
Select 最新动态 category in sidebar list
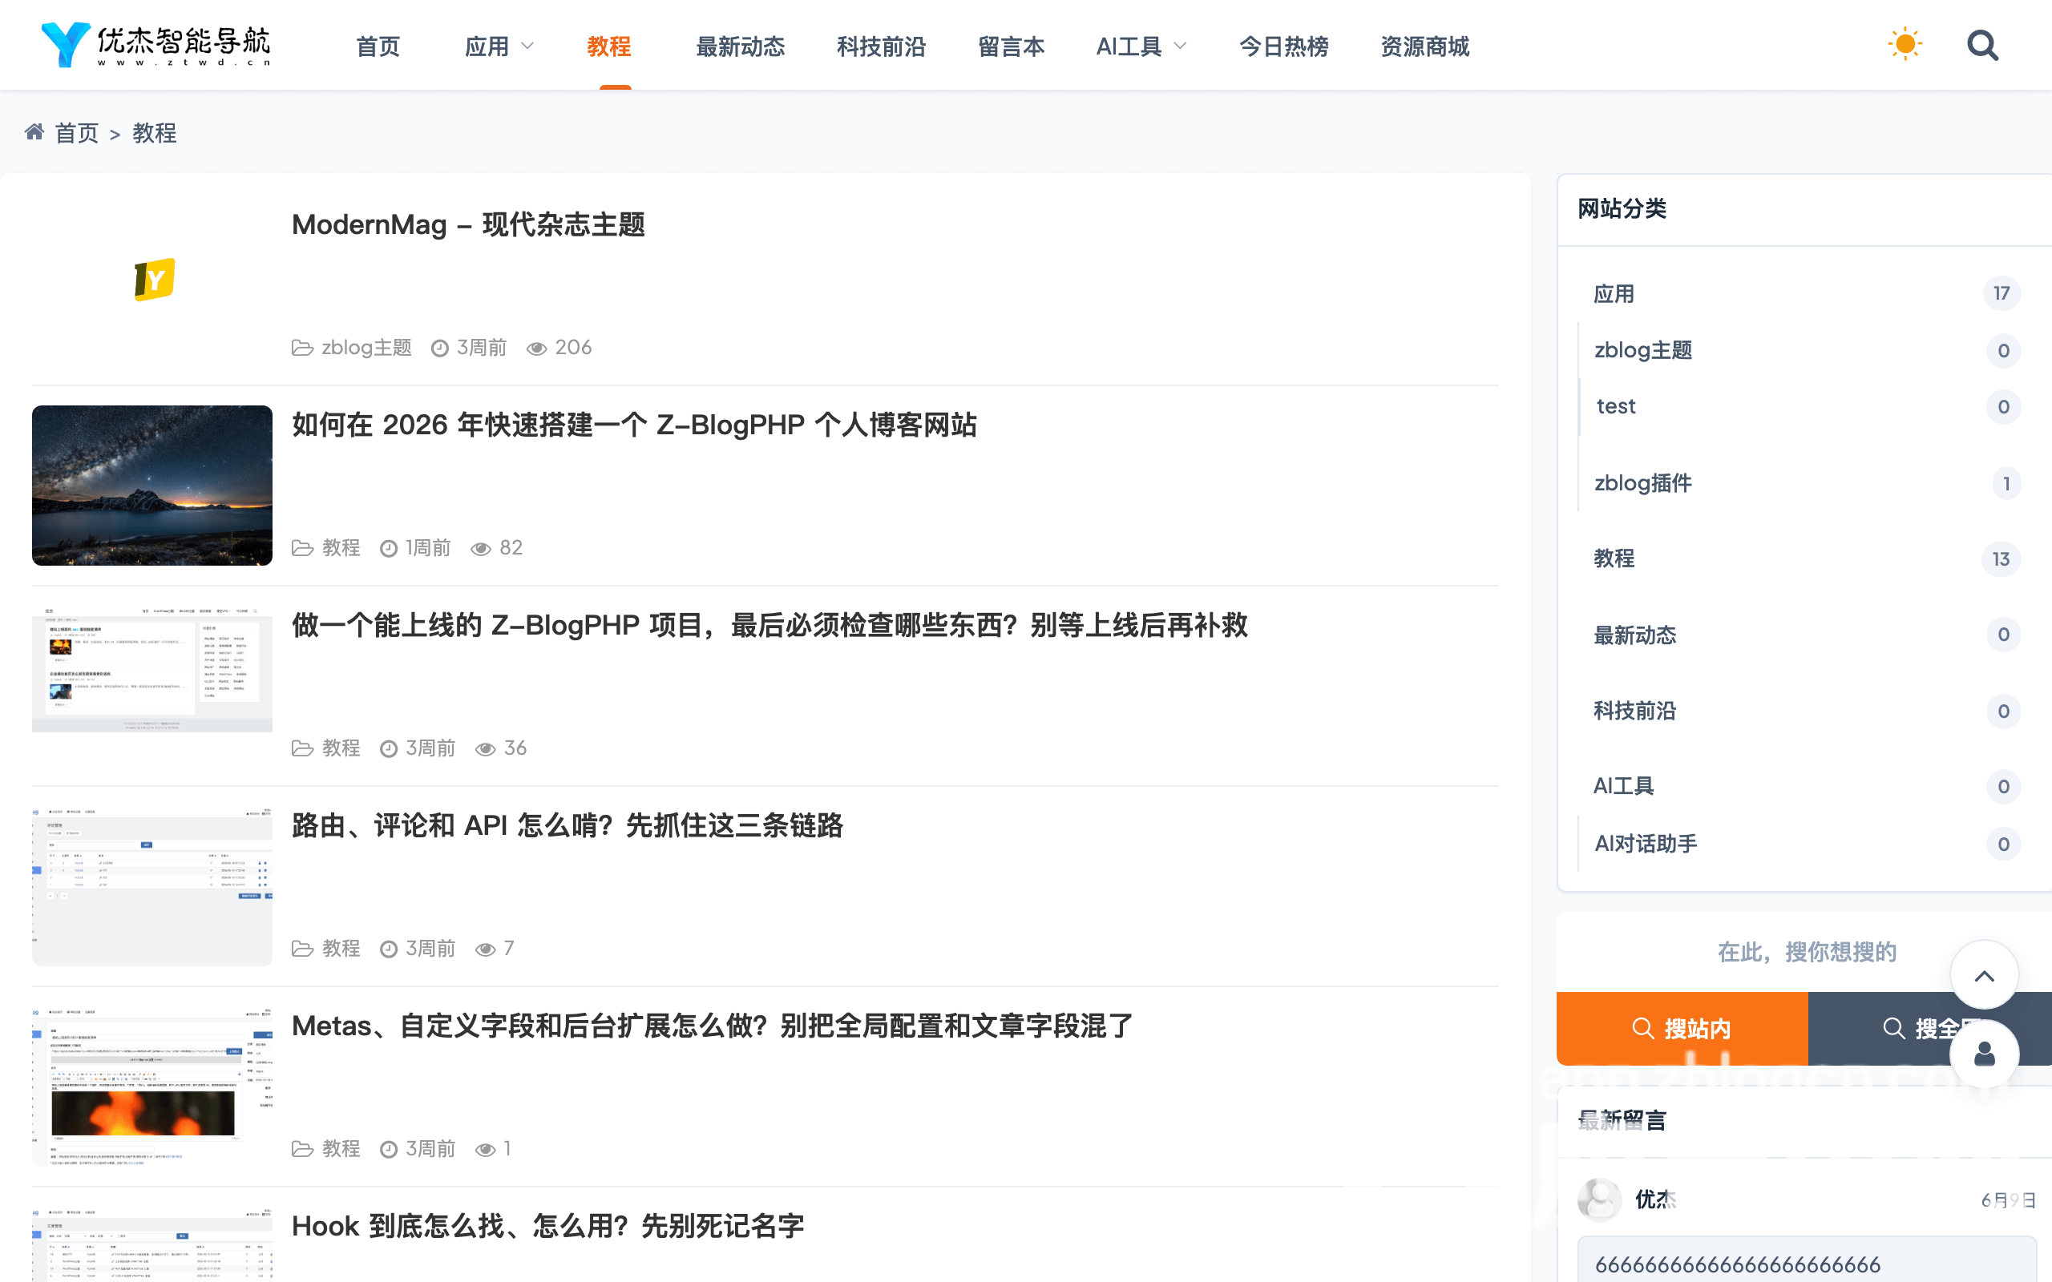point(1634,635)
